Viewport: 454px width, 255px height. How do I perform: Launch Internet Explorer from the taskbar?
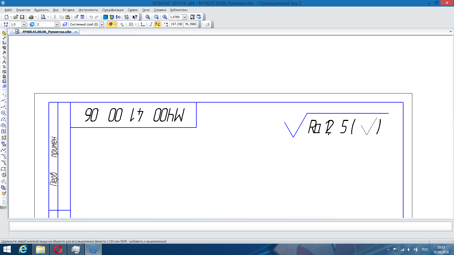23,249
